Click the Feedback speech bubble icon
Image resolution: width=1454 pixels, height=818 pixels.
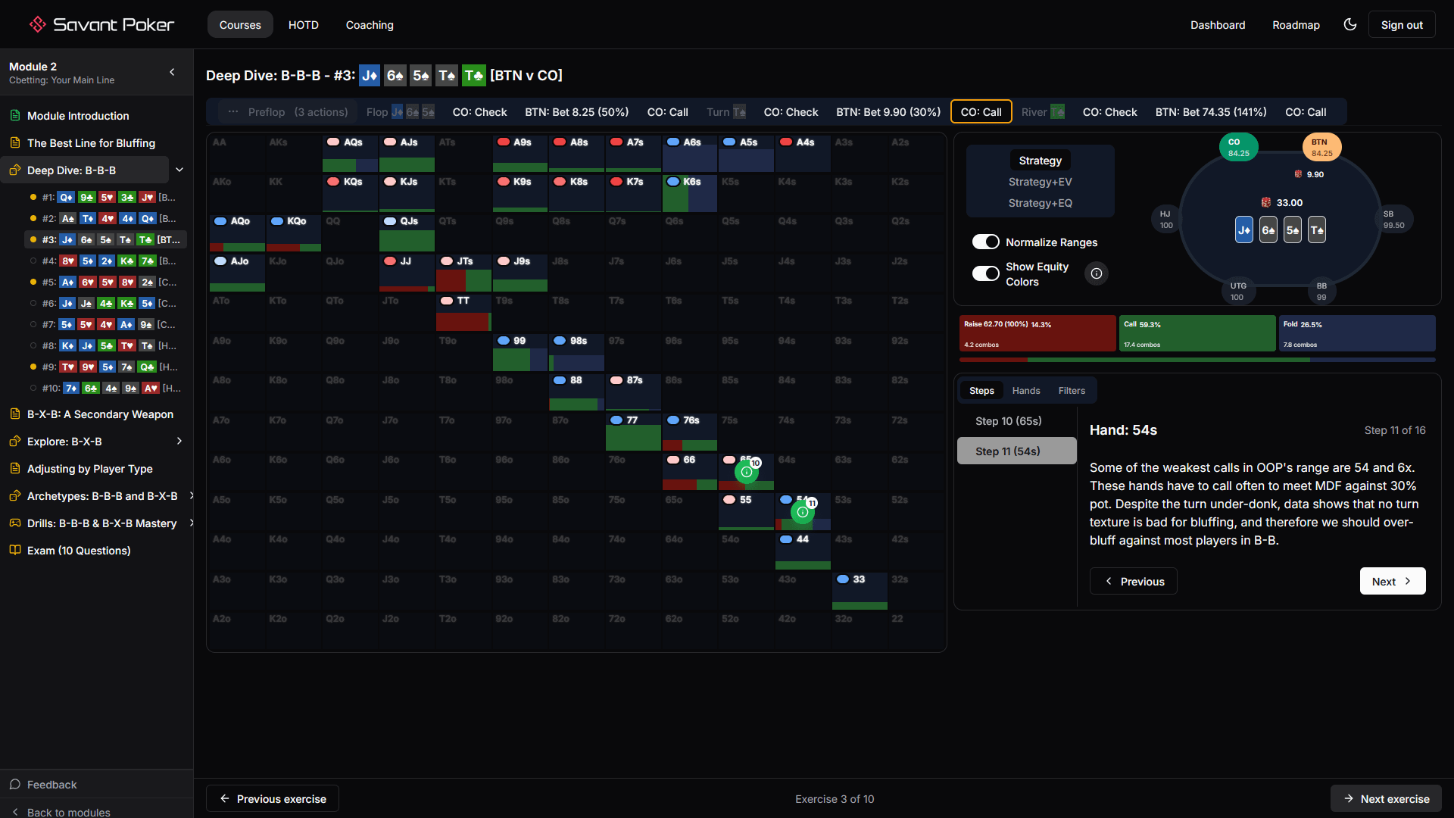(x=15, y=785)
